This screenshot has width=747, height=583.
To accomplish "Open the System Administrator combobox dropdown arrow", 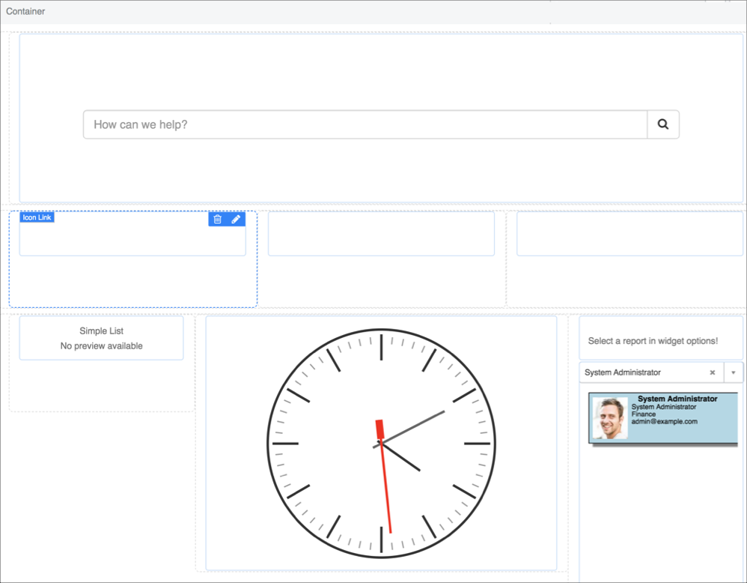I will (x=734, y=372).
